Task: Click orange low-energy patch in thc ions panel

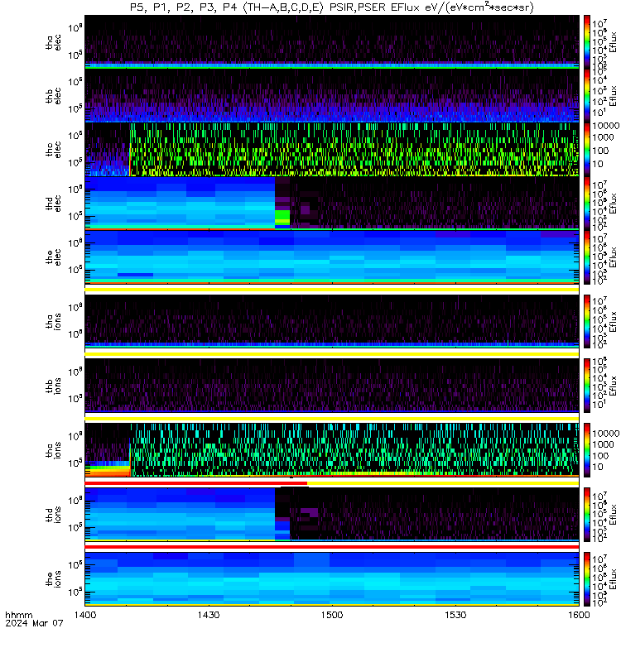Action: [x=108, y=471]
